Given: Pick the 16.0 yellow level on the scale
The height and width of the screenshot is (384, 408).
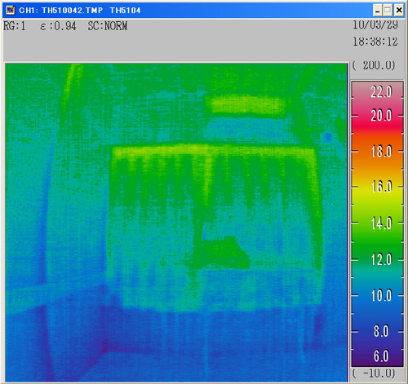Looking at the screenshot, I should [381, 187].
